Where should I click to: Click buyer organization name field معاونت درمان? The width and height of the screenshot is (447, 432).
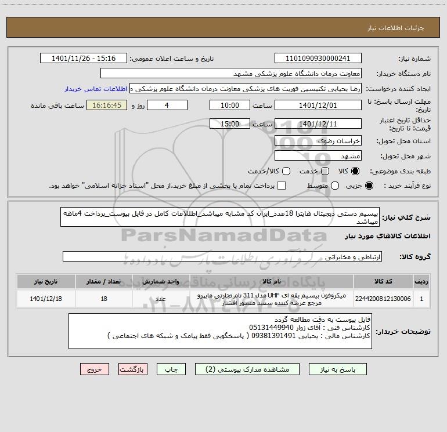point(231,73)
